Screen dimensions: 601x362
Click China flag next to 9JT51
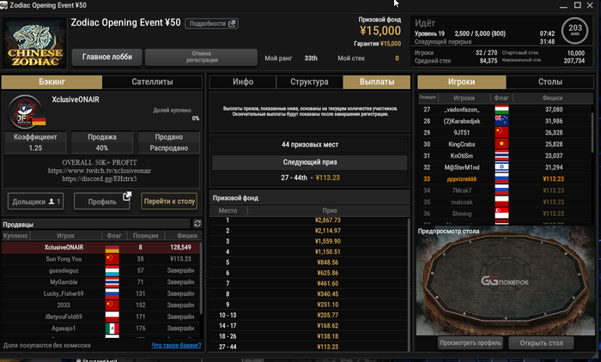pyautogui.click(x=501, y=133)
